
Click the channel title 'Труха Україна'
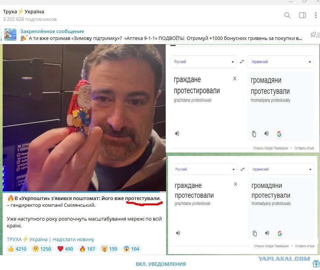[x=24, y=12]
